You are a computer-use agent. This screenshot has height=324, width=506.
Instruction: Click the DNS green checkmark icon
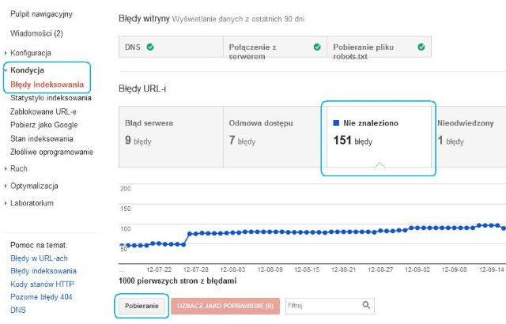(150, 47)
